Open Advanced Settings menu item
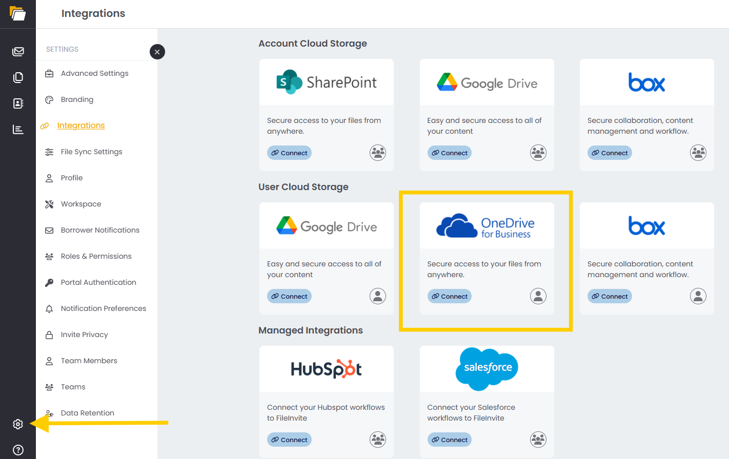 pos(94,73)
